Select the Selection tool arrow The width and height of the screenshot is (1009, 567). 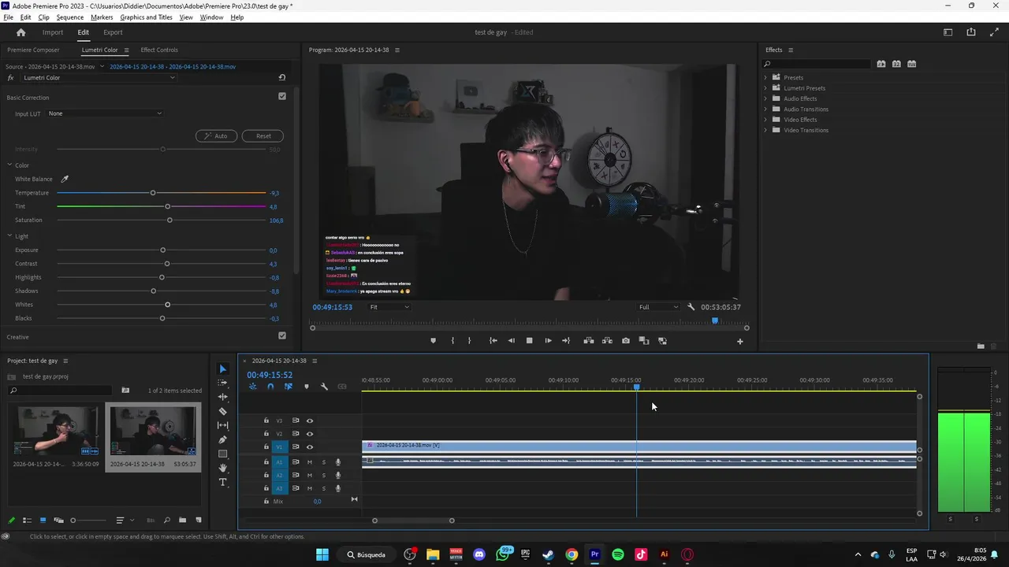(222, 369)
